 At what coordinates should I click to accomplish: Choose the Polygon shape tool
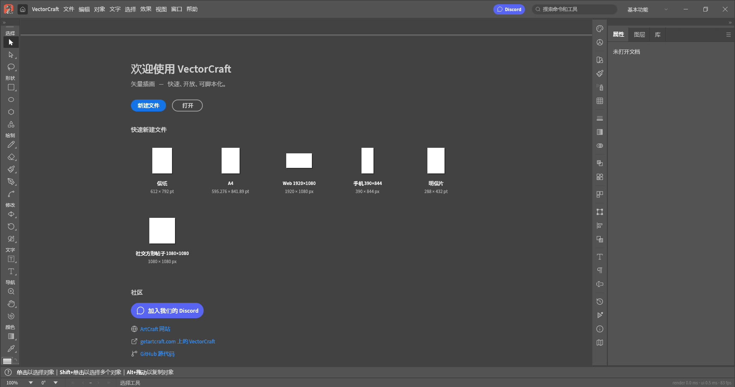click(11, 112)
